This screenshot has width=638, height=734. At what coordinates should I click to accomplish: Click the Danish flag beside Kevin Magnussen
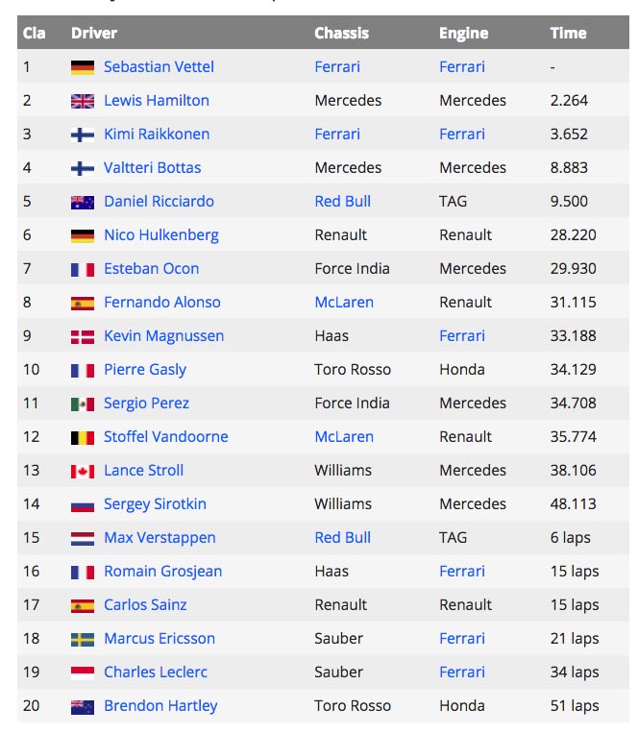(83, 336)
